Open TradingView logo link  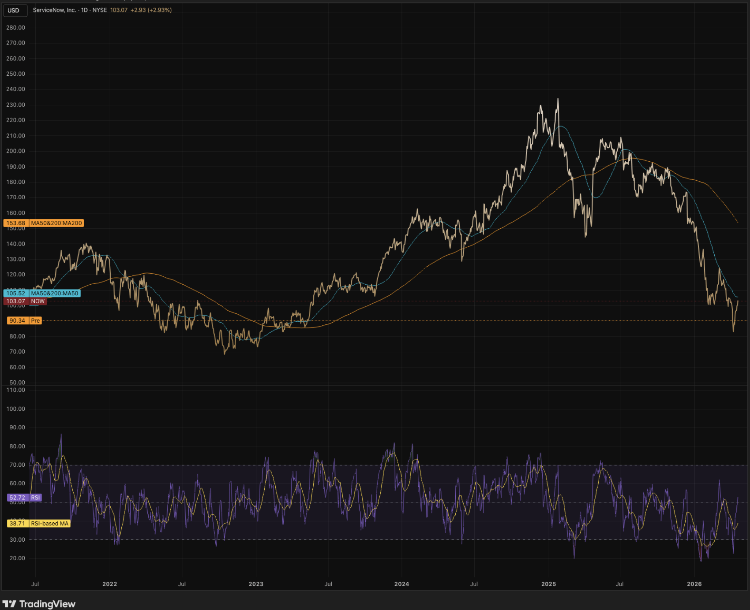coord(39,604)
